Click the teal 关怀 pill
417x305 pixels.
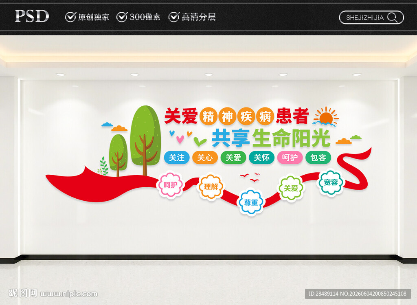[262, 158]
